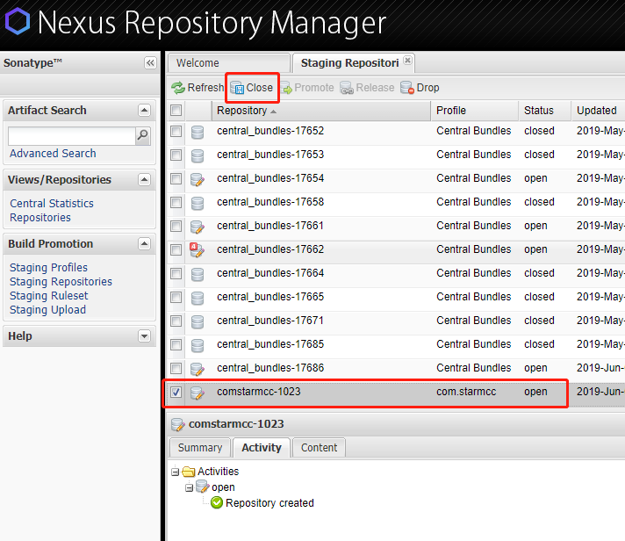Click open repository icon for central_bundles-17686

click(x=198, y=369)
